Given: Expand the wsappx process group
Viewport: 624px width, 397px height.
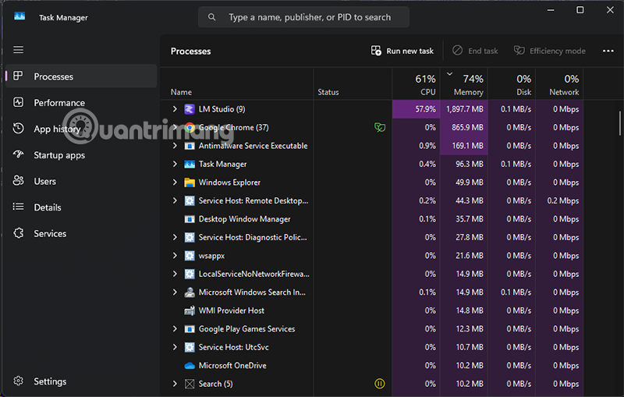Looking at the screenshot, I should (x=175, y=255).
